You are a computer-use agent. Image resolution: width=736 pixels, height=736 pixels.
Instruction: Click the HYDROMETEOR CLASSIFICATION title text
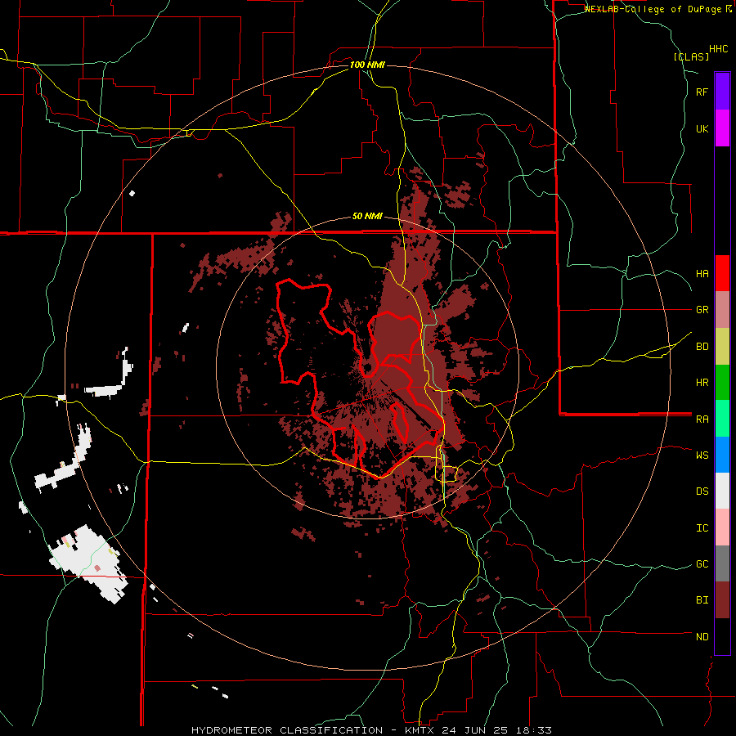click(287, 730)
